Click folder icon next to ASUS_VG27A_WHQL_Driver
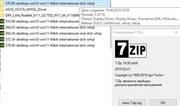The height and width of the screenshot is (106, 180). point(2,9)
